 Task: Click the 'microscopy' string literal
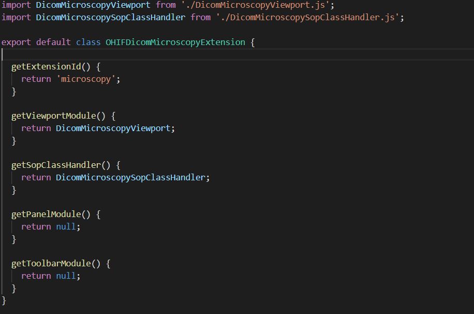point(88,79)
